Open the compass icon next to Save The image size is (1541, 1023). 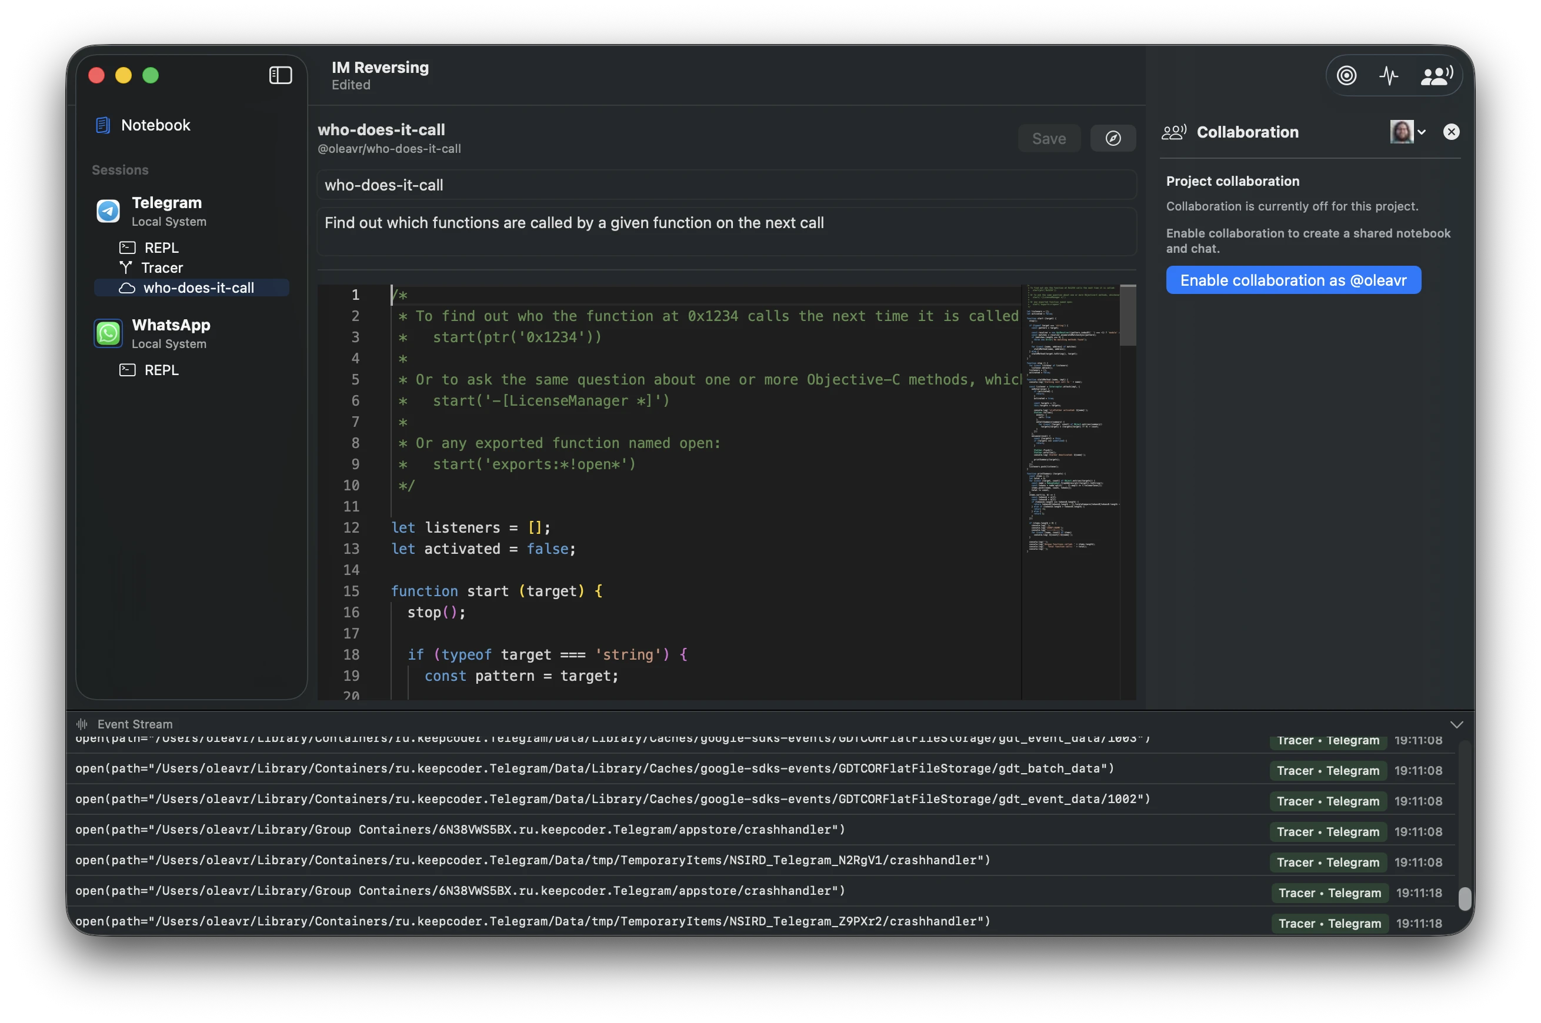(1113, 138)
